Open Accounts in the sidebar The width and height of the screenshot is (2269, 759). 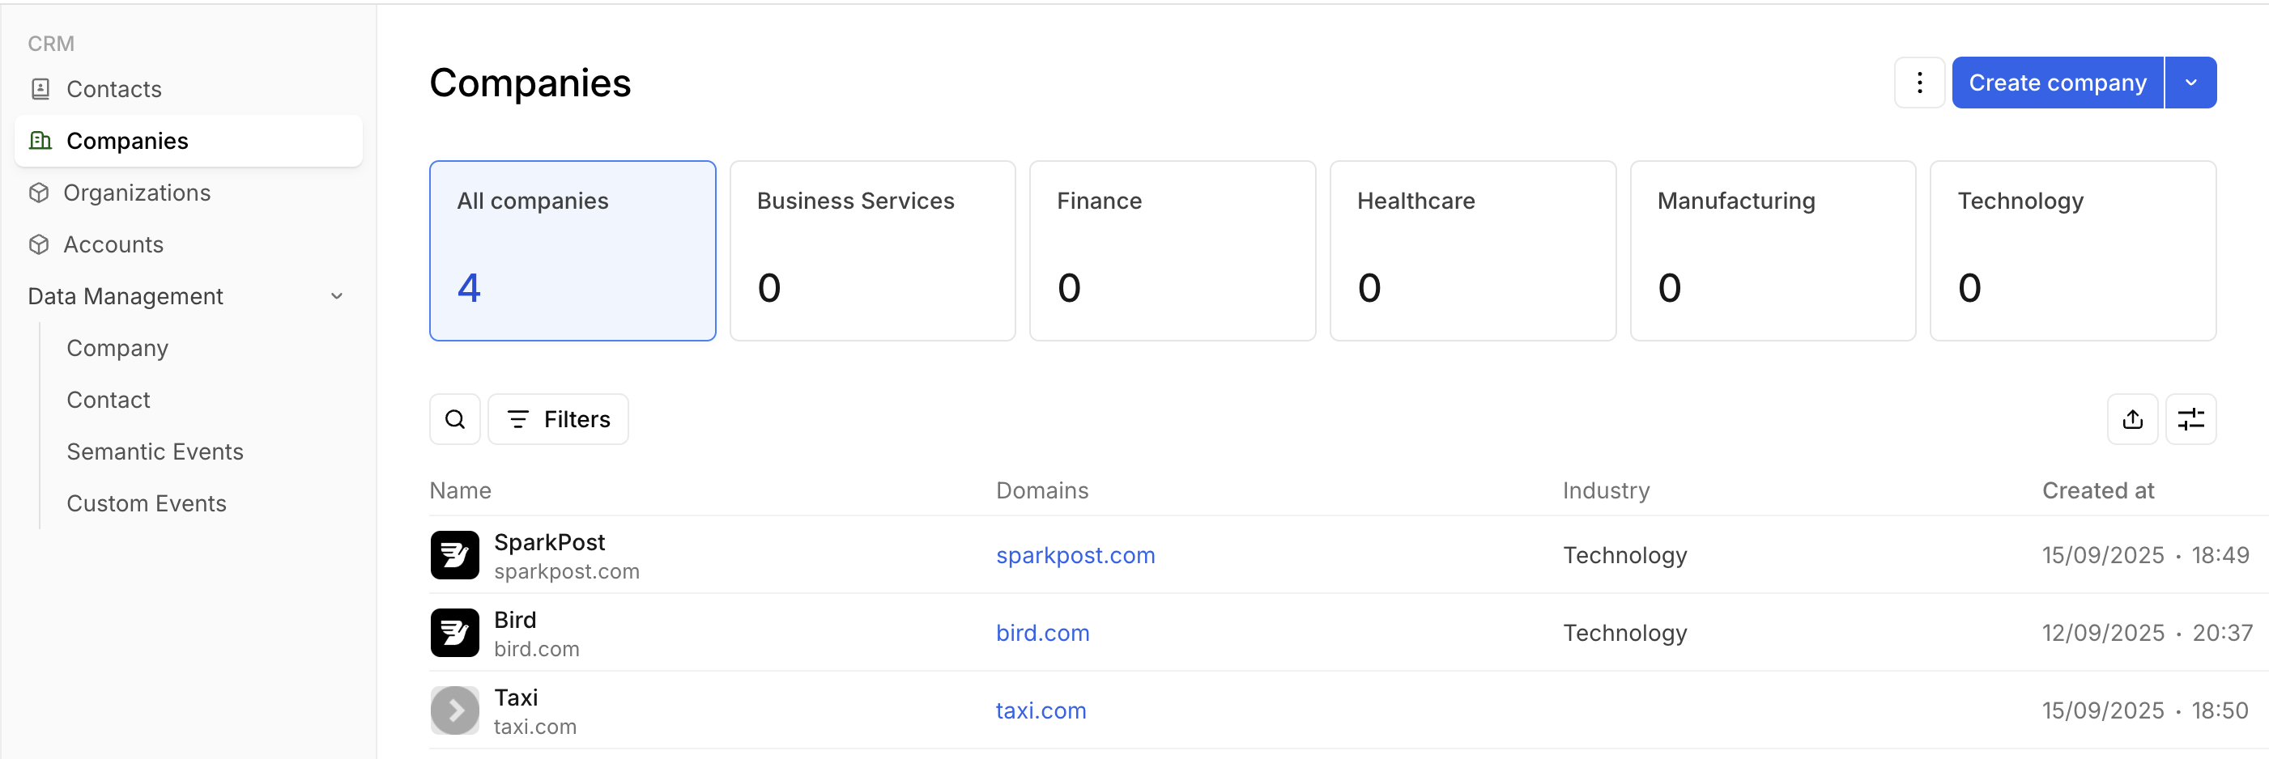(x=113, y=245)
